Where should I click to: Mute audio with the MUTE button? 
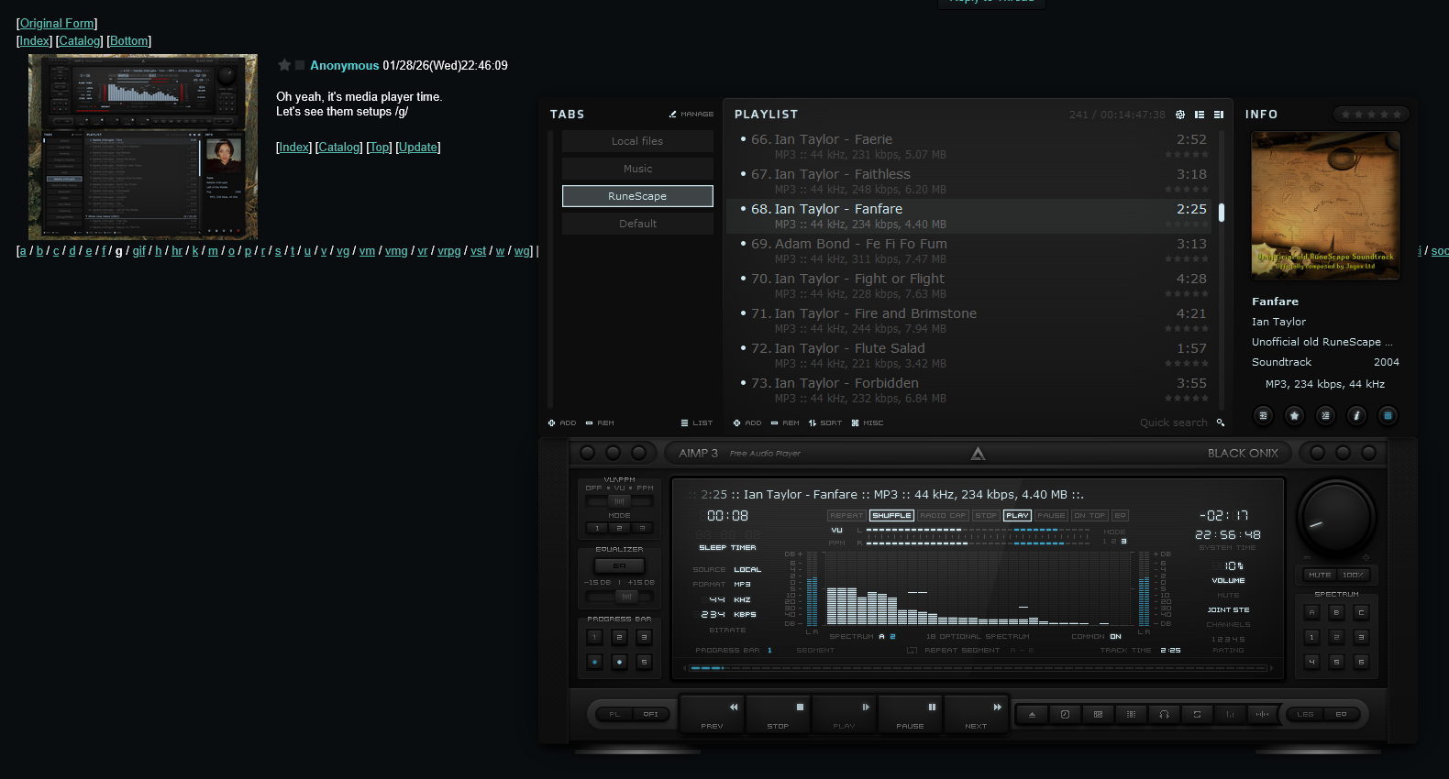point(1320,575)
